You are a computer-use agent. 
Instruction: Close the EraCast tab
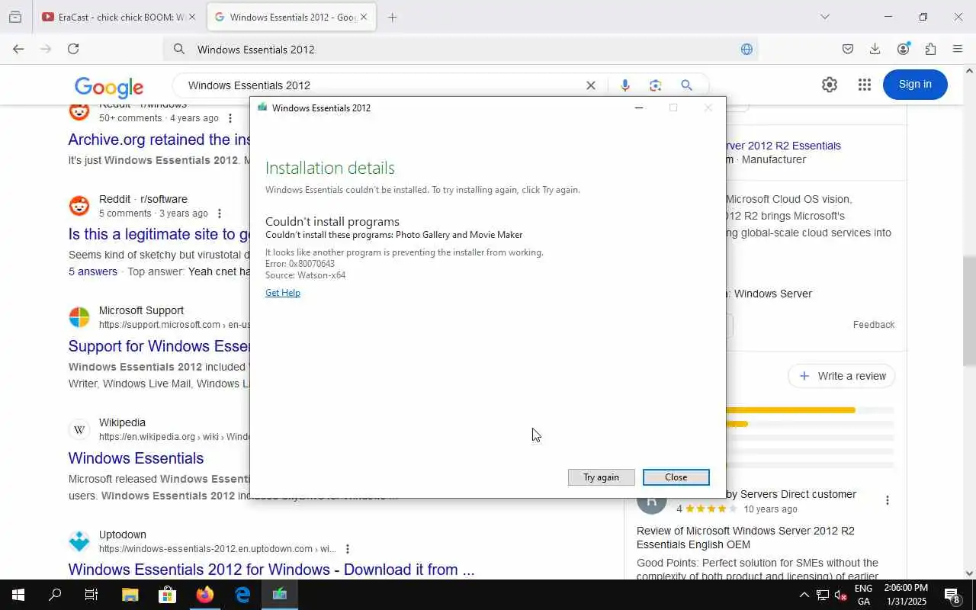[x=191, y=17]
